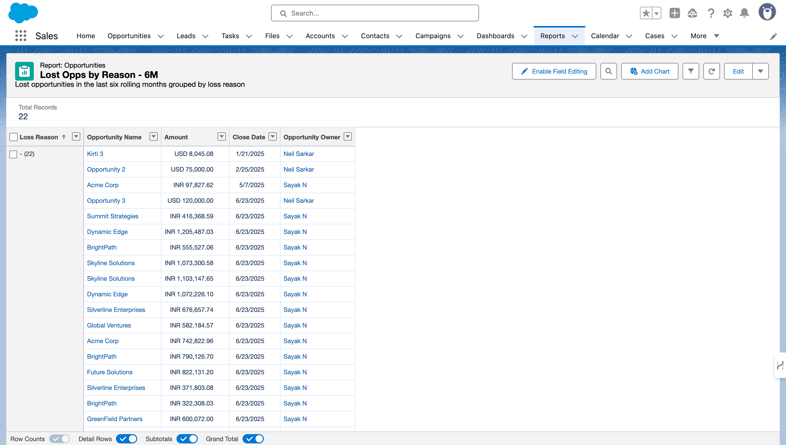Open Neil Sarkar owner link for Kirti 3
This screenshot has width=786, height=445.
pyautogui.click(x=299, y=154)
